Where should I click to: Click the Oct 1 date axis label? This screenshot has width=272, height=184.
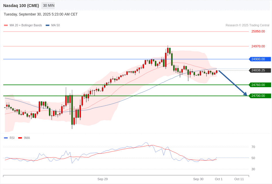[x=219, y=179]
